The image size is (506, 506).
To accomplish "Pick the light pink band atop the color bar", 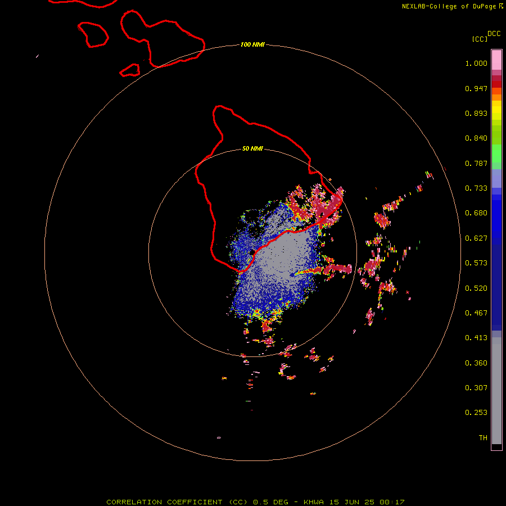I will click(496, 60).
